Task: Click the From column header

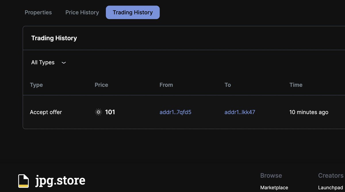Action: [x=166, y=85]
